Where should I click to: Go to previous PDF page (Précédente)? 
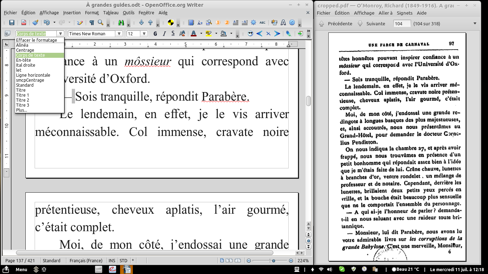[x=335, y=24]
